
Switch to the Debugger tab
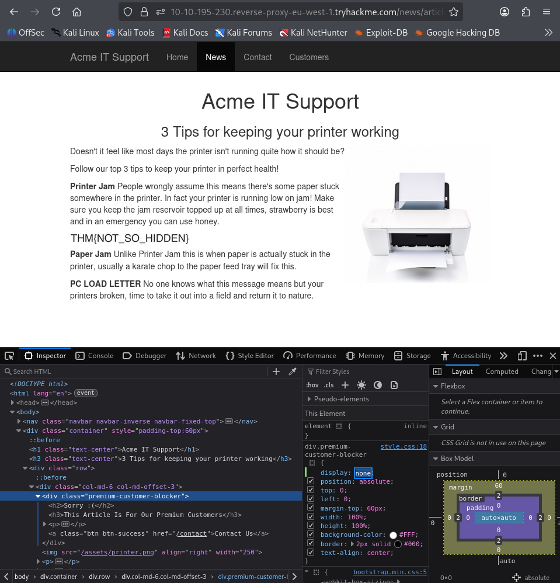(145, 356)
